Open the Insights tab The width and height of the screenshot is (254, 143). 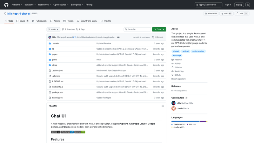pyautogui.click(x=106, y=21)
